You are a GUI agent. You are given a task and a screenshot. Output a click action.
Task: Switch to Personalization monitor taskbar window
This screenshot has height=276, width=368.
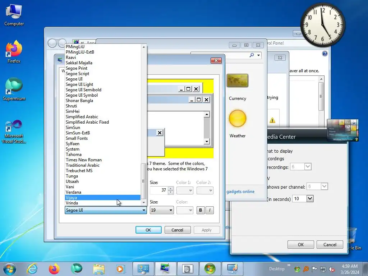(165, 269)
